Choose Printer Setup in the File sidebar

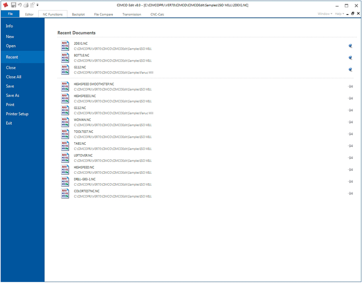(x=22, y=114)
